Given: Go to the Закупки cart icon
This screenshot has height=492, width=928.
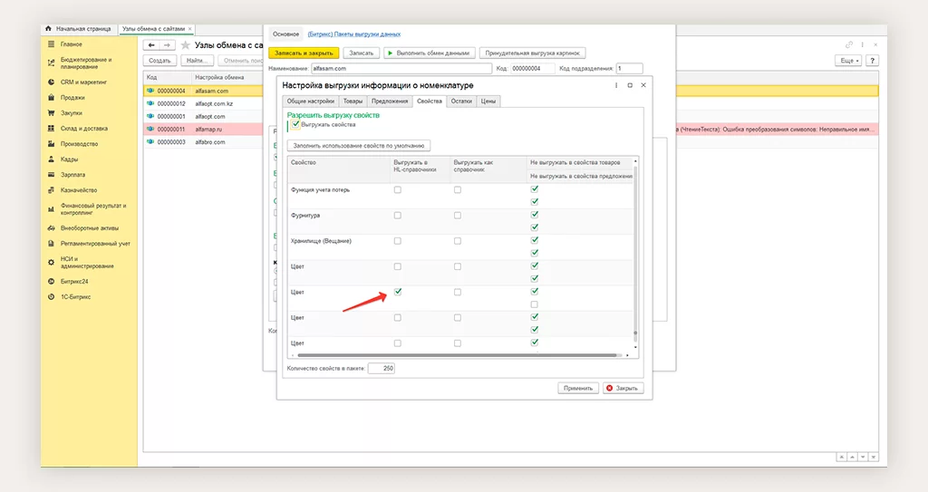Looking at the screenshot, I should coord(52,112).
